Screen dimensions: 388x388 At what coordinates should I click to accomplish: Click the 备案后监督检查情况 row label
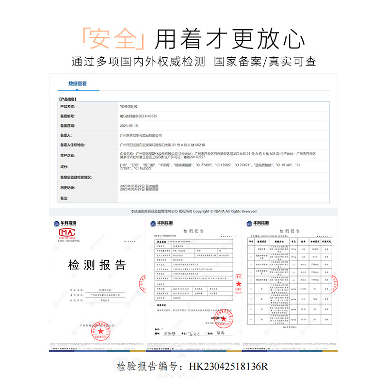pyautogui.click(x=76, y=178)
